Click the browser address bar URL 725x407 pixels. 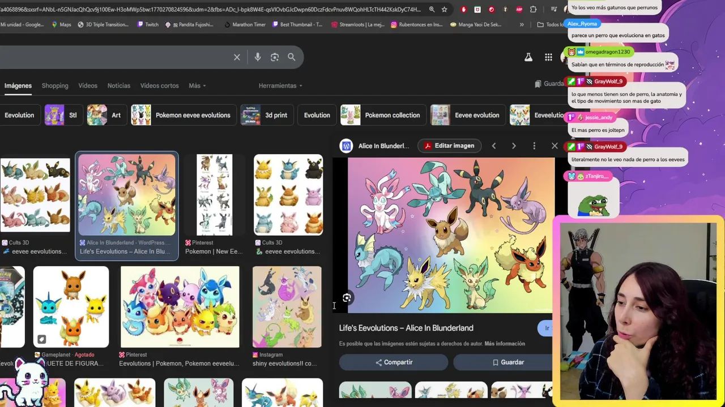tap(210, 10)
